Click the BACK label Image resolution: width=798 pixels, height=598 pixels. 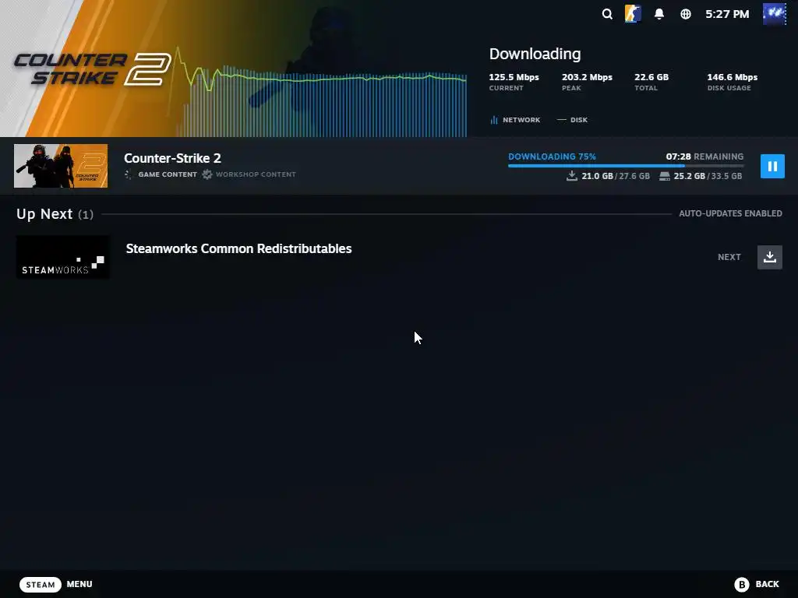pos(767,584)
